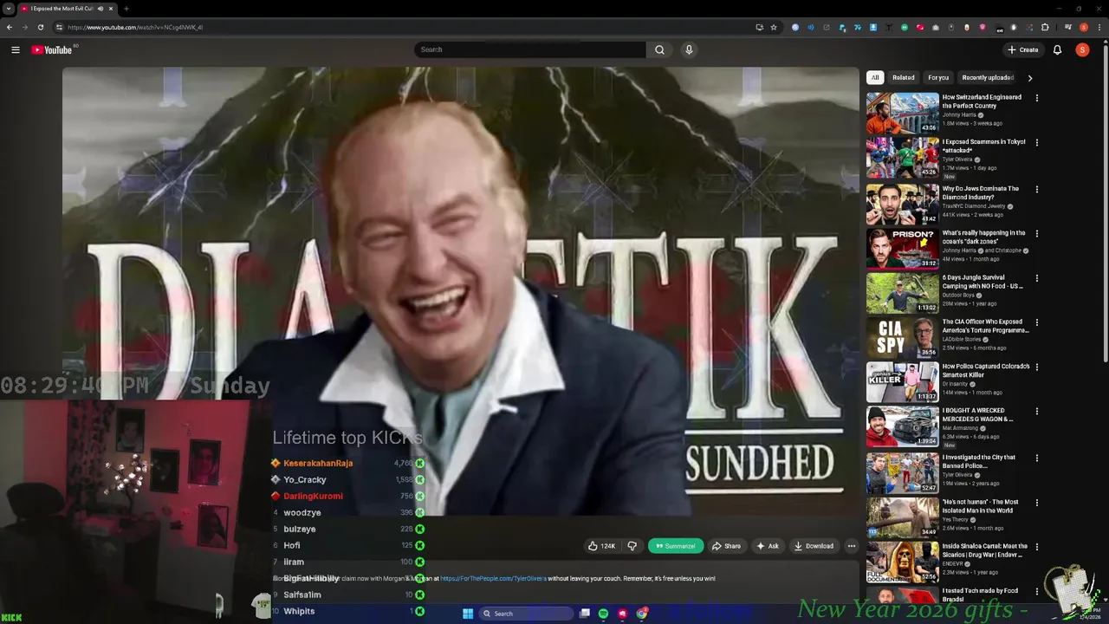Open Task View on the taskbar
1109x624 pixels.
pyautogui.click(x=585, y=614)
